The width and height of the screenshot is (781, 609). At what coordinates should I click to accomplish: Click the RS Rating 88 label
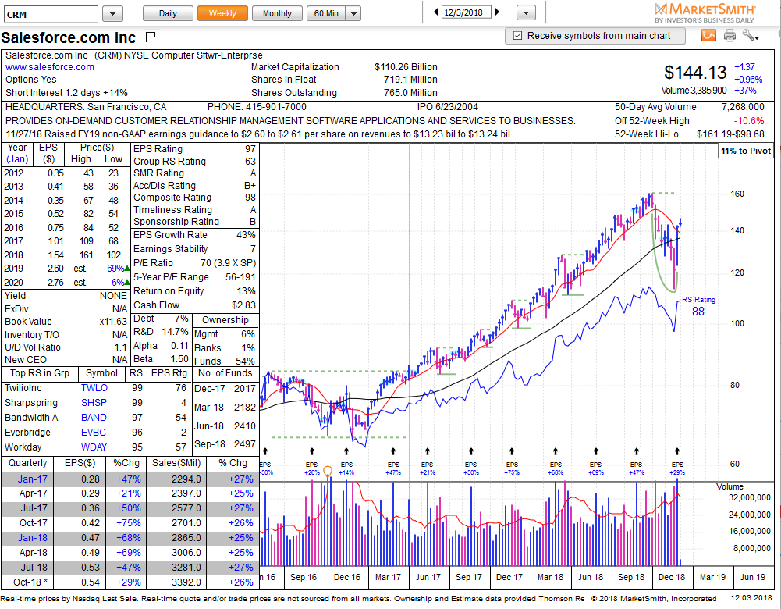pyautogui.click(x=698, y=306)
